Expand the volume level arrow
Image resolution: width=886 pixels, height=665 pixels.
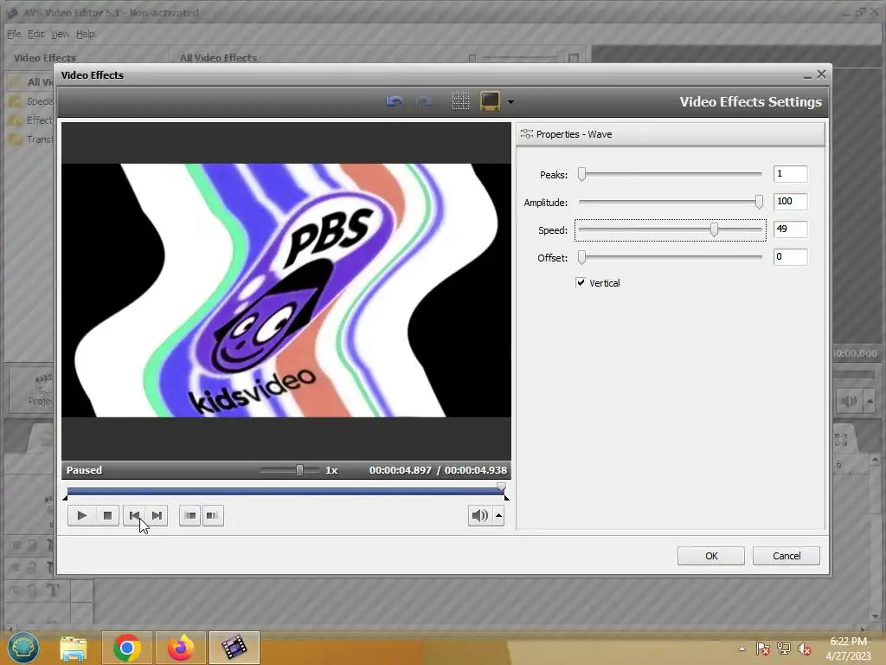coord(499,515)
